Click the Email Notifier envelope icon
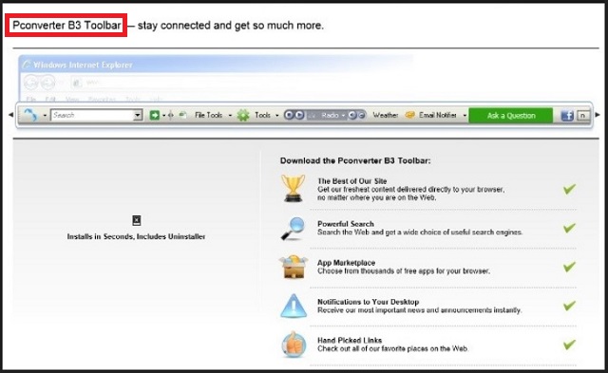This screenshot has height=373, width=608. coord(409,115)
